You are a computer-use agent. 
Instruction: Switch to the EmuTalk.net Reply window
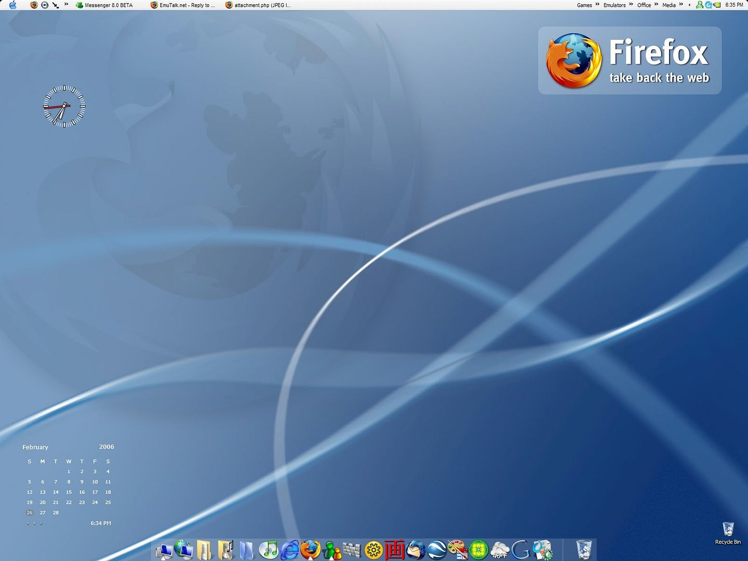183,5
